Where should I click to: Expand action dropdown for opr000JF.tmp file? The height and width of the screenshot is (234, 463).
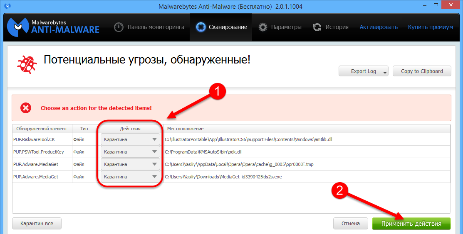(130, 164)
